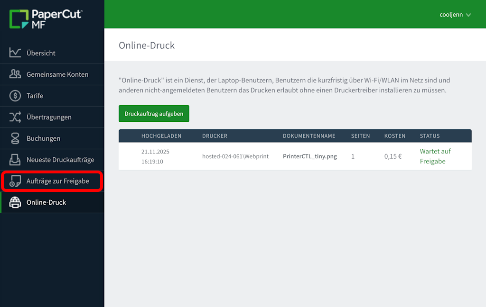Screen dimensions: 486x307
Task: Click the Aufträge zur Freigabe icon
Action: click(x=15, y=181)
